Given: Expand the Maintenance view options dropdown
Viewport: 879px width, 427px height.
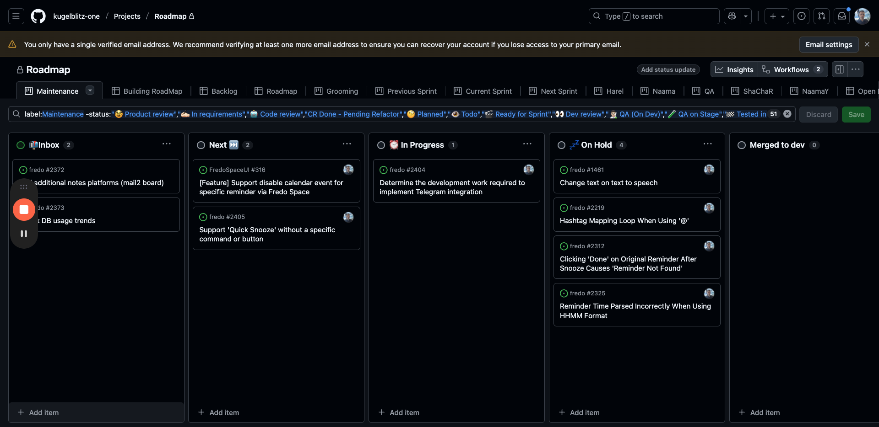Looking at the screenshot, I should tap(90, 91).
